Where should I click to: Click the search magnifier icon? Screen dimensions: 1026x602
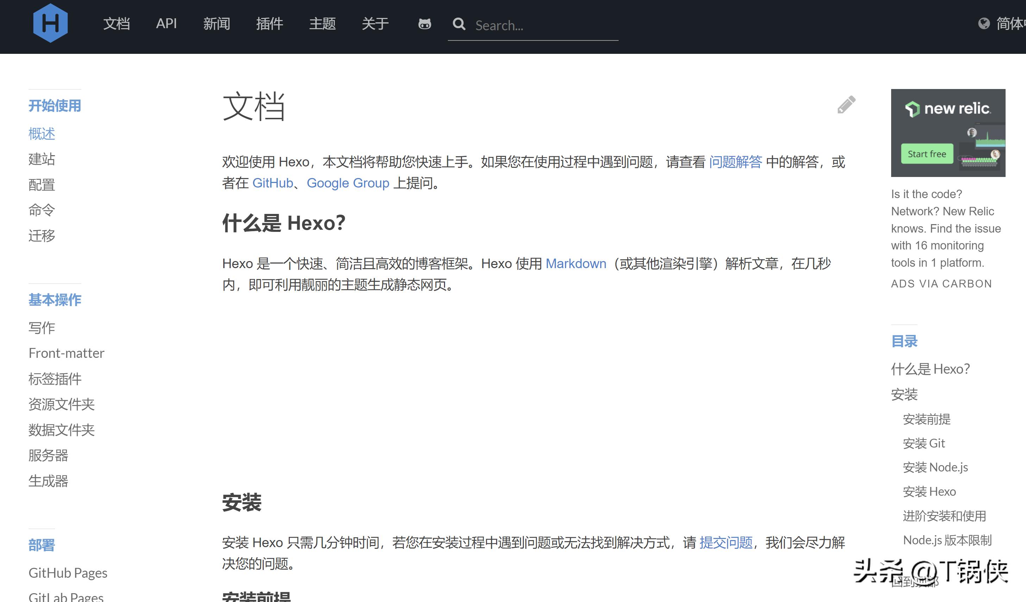459,24
